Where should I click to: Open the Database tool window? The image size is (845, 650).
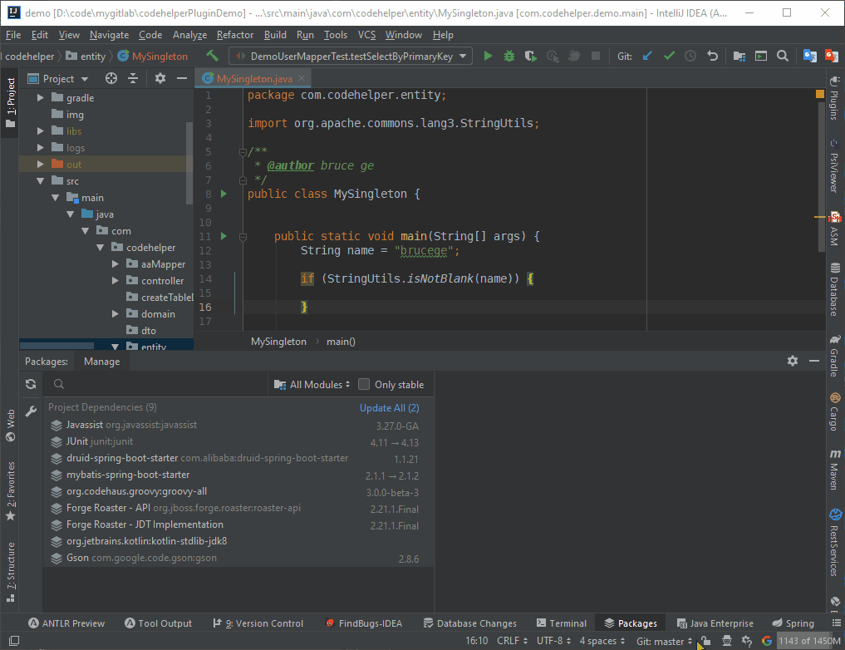[835, 289]
